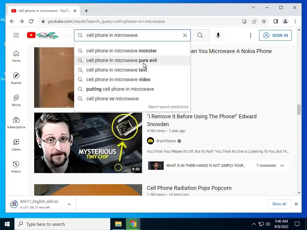Choose suggestion 'cell phone in microwave test'
Image resolution: width=307 pixels, height=230 pixels.
click(132, 70)
